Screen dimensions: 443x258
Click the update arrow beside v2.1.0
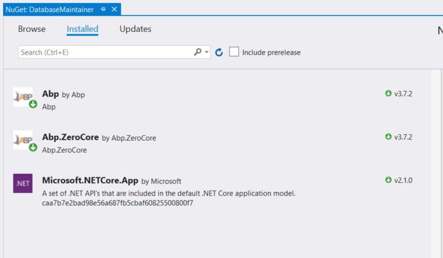click(x=388, y=180)
